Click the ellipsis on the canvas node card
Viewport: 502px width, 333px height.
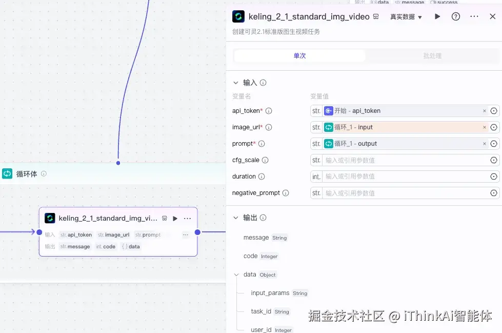(187, 218)
